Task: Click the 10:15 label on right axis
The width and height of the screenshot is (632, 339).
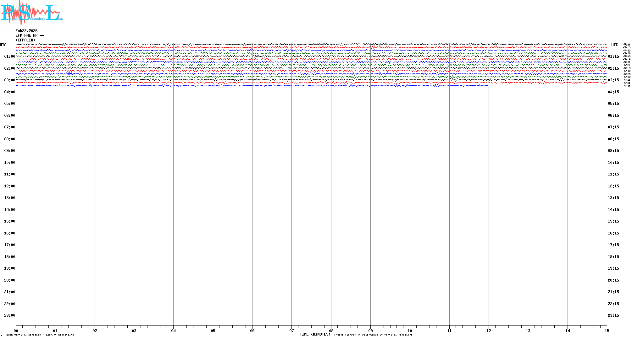Action: [613, 163]
